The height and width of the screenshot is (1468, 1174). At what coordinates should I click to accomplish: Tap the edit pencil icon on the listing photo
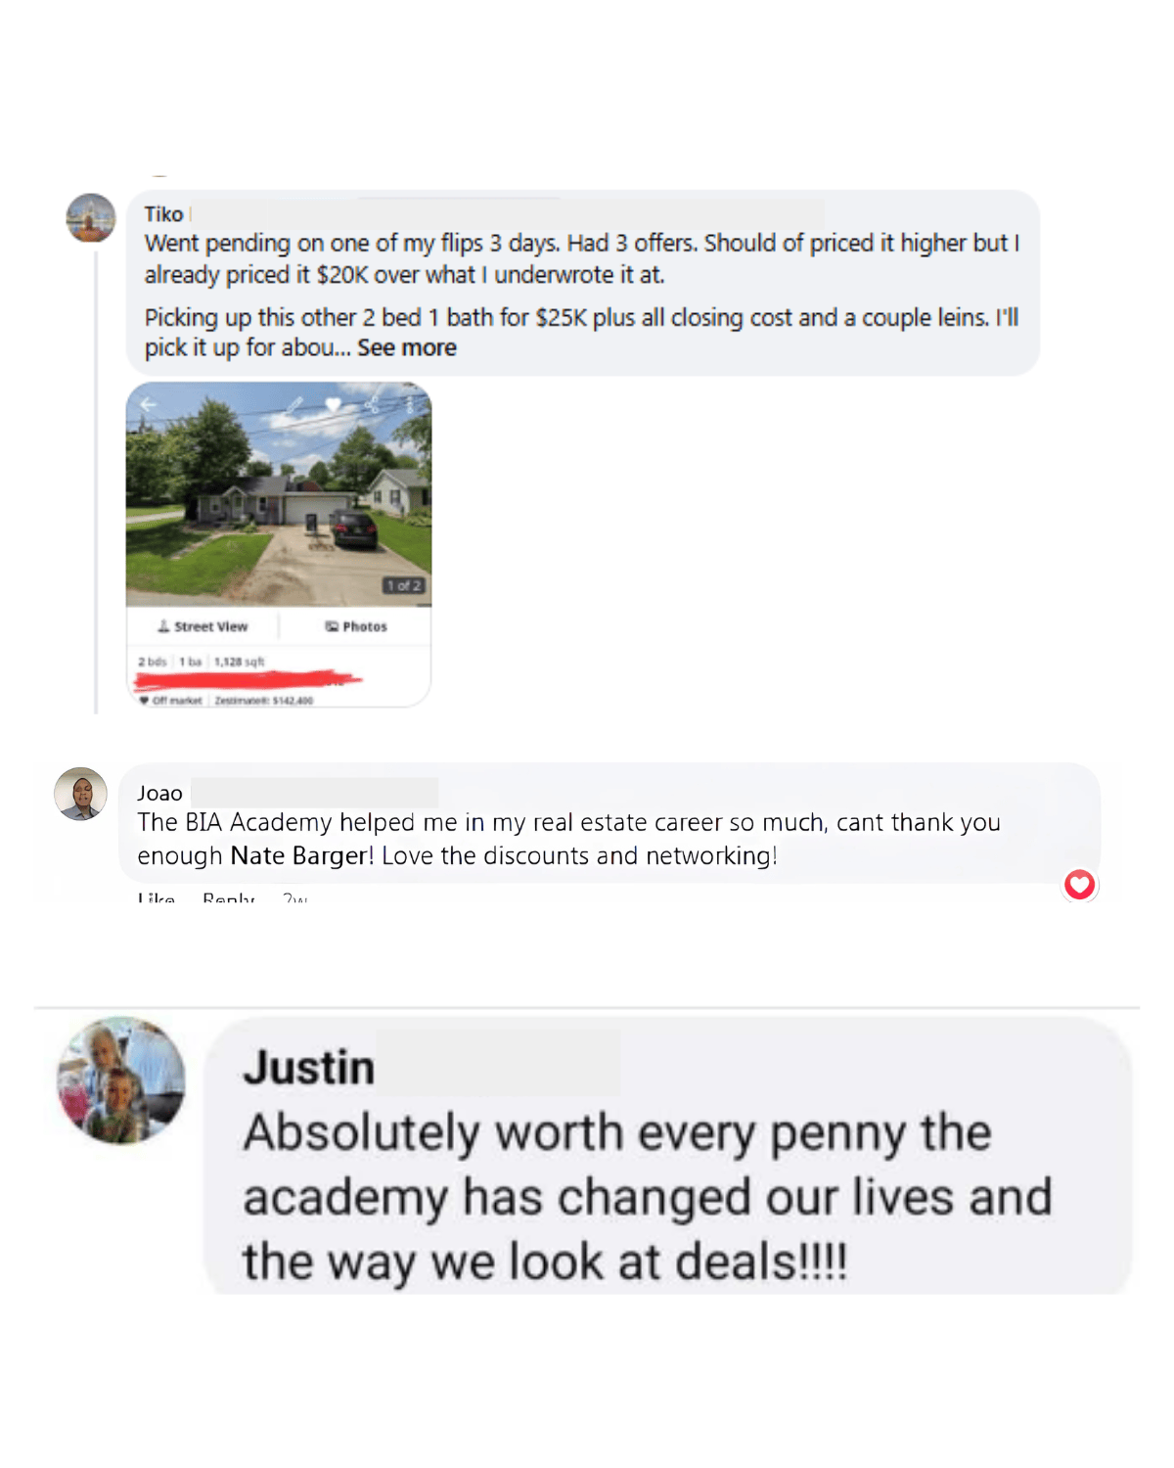(294, 404)
